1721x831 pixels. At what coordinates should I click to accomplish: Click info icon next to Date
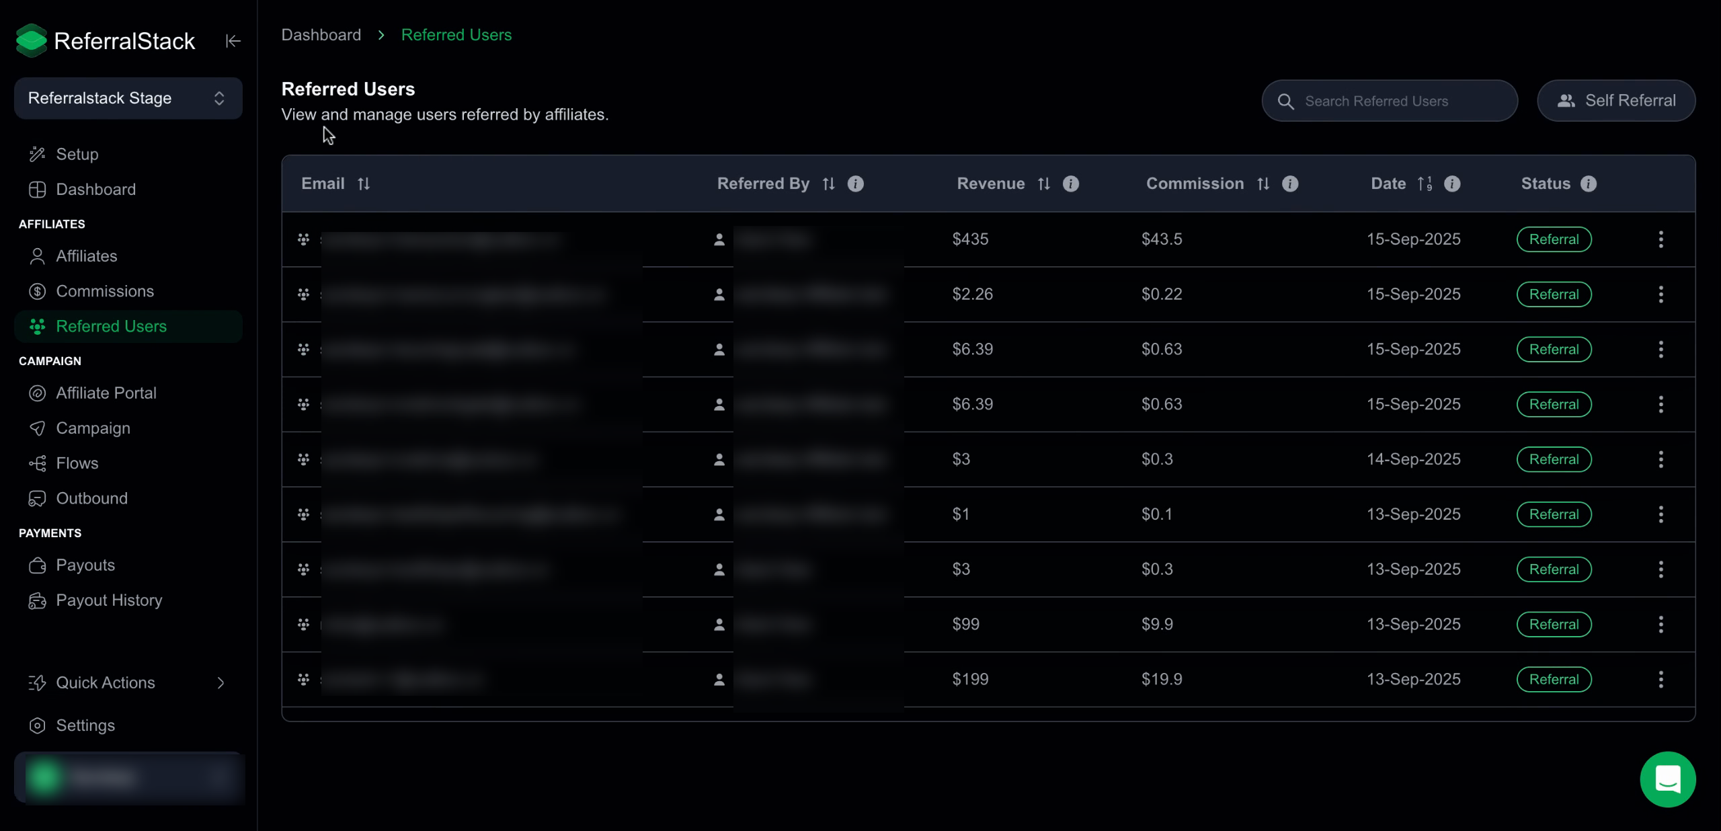coord(1452,184)
